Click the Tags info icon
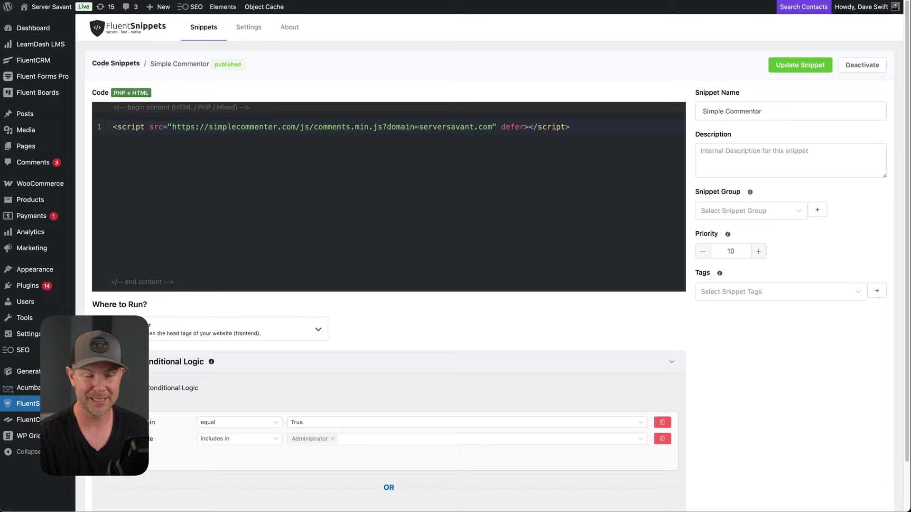The width and height of the screenshot is (911, 512). click(x=719, y=273)
